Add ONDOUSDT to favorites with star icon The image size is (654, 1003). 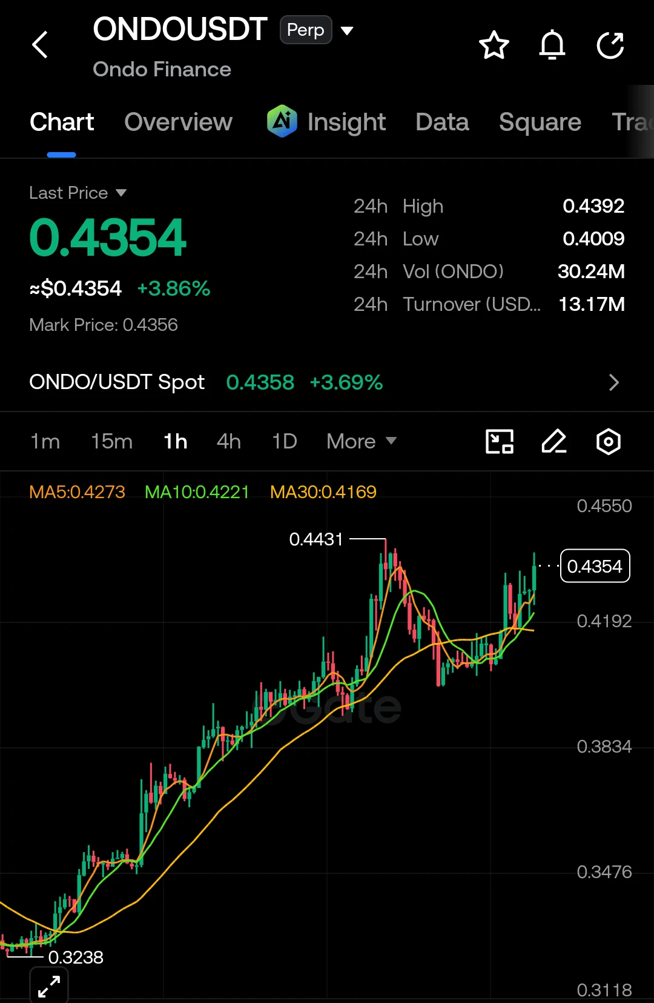point(494,45)
